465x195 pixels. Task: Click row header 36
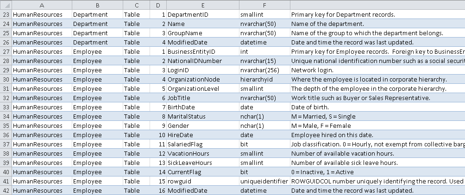coord(6,135)
